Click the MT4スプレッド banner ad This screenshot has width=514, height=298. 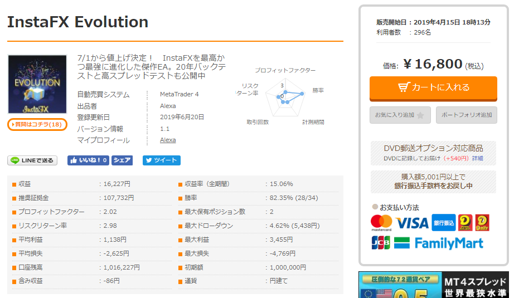point(433,285)
